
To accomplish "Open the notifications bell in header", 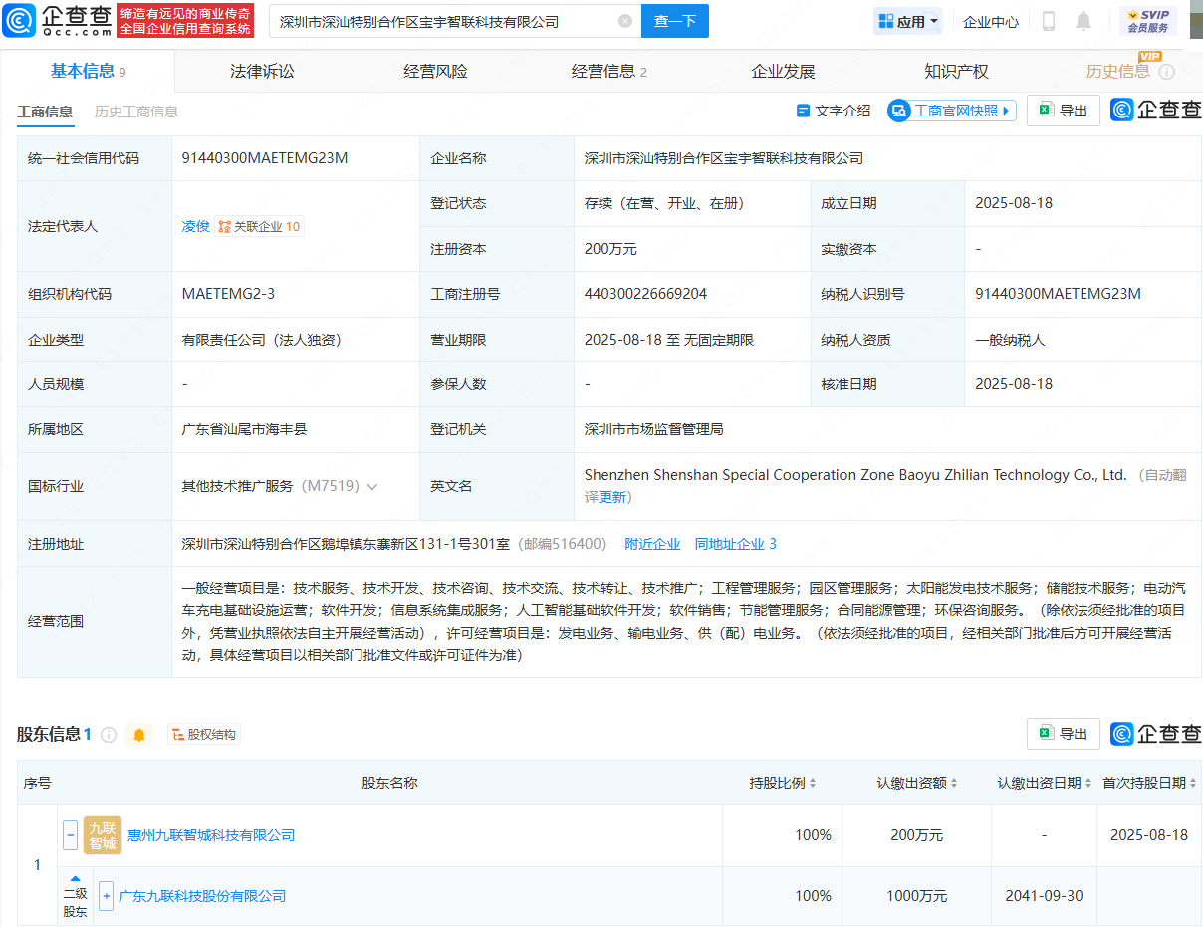I will click(x=1083, y=21).
